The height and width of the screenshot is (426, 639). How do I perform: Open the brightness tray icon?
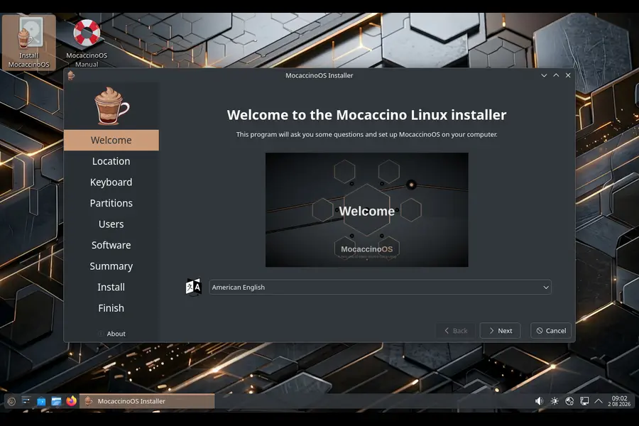point(555,401)
